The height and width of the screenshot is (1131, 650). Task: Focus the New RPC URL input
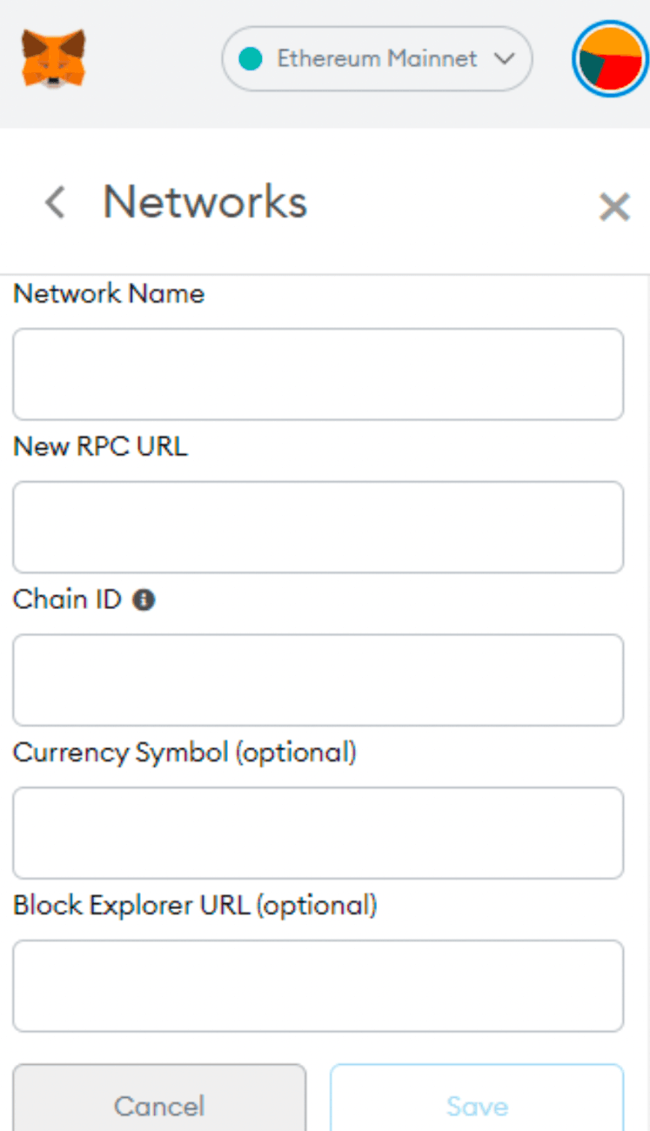318,527
